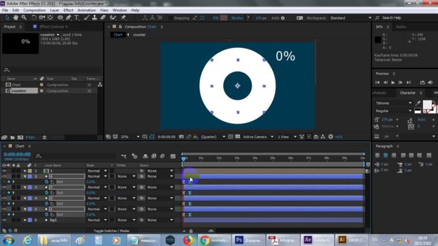Switch to the Audio panel tab
438x246 pixels.
tap(400, 27)
